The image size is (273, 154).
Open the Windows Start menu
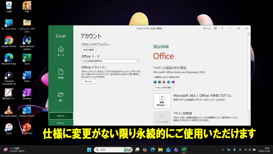coord(89,150)
